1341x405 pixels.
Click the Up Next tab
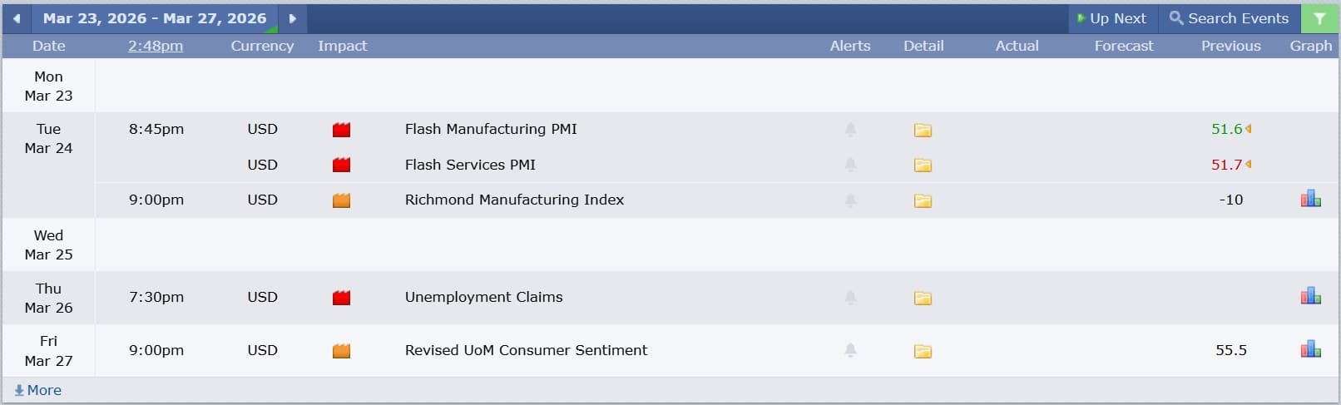coord(1111,18)
